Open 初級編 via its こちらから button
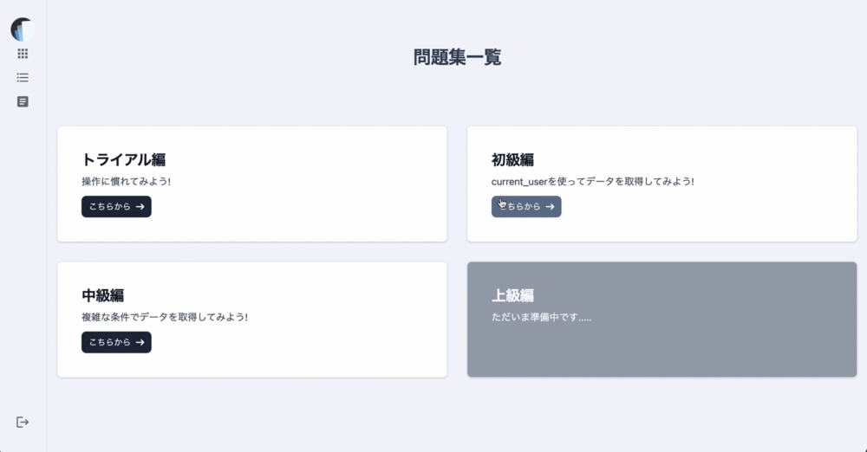This screenshot has height=452, width=867. [526, 207]
